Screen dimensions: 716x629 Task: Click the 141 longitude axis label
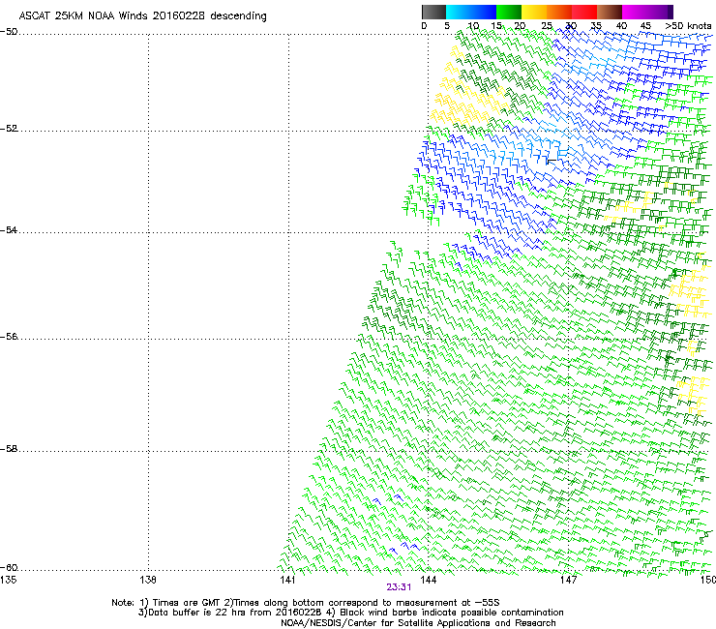(288, 580)
